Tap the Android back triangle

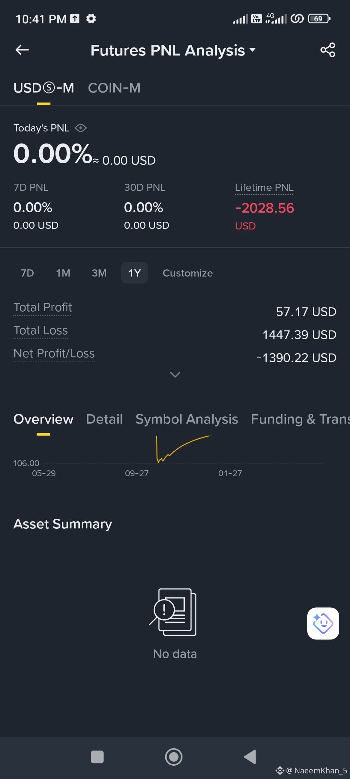click(250, 757)
